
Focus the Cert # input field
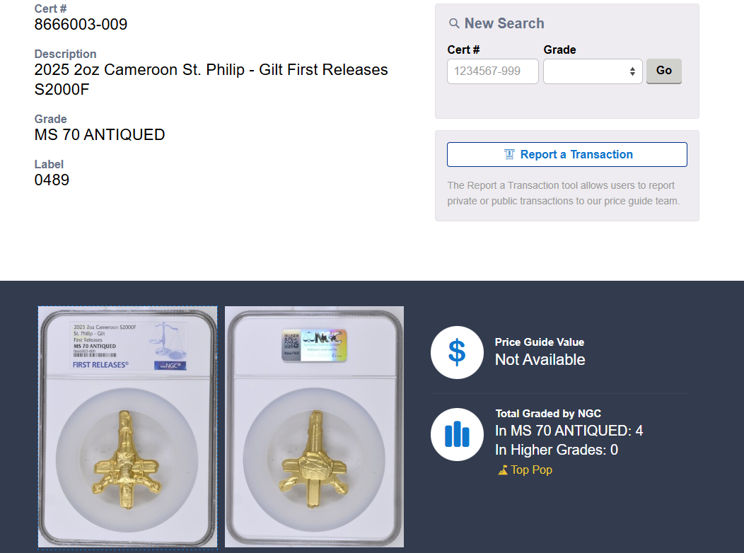click(492, 71)
